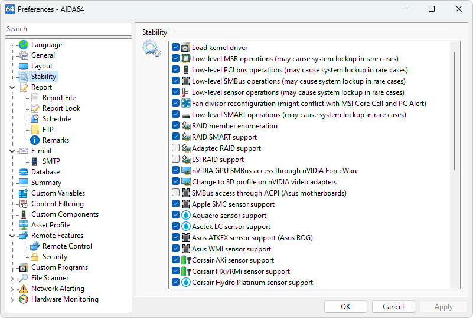Image resolution: width=473 pixels, height=318 pixels.
Task: Click the File Scanner magnifier icon
Action: point(24,278)
